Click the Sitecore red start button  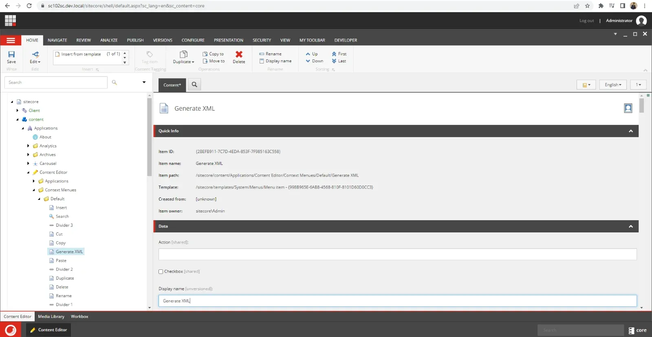pos(11,330)
